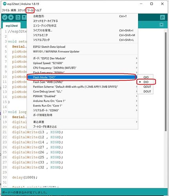The image size is (169, 196).
Task: Click the editor vertical scrollbar
Action: (x=165, y=82)
